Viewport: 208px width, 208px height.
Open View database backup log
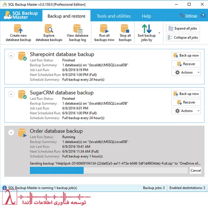[78, 33]
